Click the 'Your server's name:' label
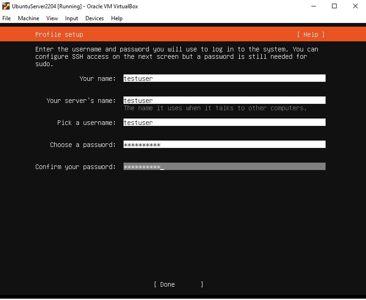This screenshot has height=300, width=366. tap(81, 101)
